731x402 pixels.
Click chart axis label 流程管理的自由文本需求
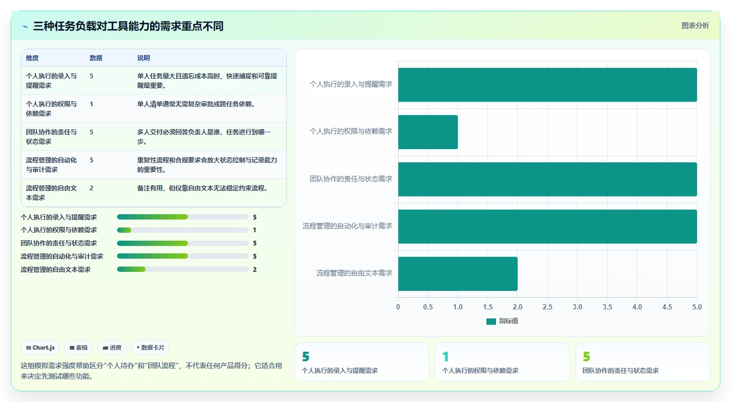coord(355,273)
